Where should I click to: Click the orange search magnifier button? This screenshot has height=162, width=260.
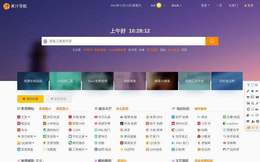pos(212,41)
